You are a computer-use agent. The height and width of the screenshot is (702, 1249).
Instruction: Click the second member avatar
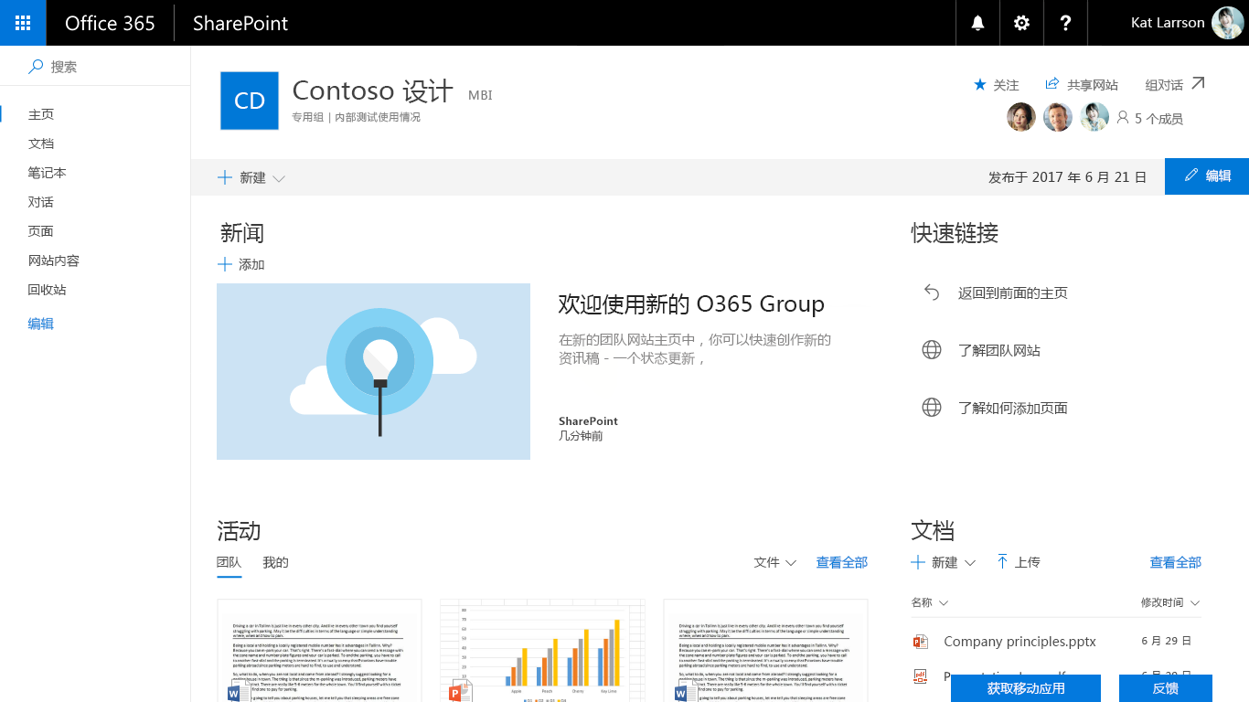[x=1058, y=117]
